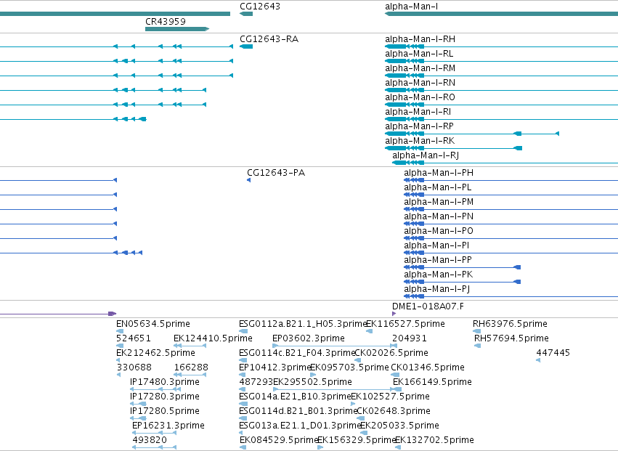Select EST EK102527.5prime
Screen dimensions: 618x451
390,397
